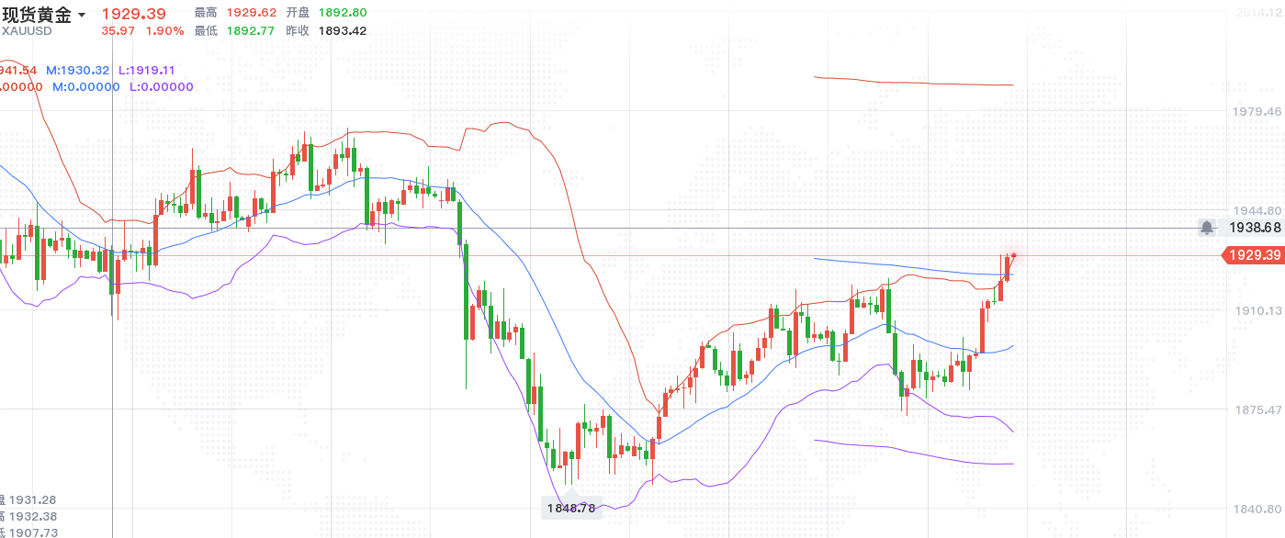The image size is (1285, 538).
Task: Click the 现货黄金 instrument title
Action: [37, 15]
